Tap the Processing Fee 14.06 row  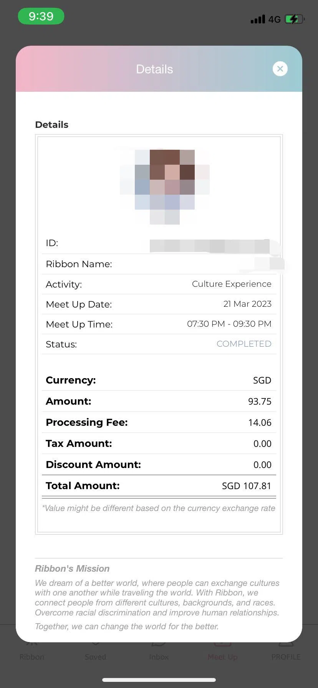[159, 422]
